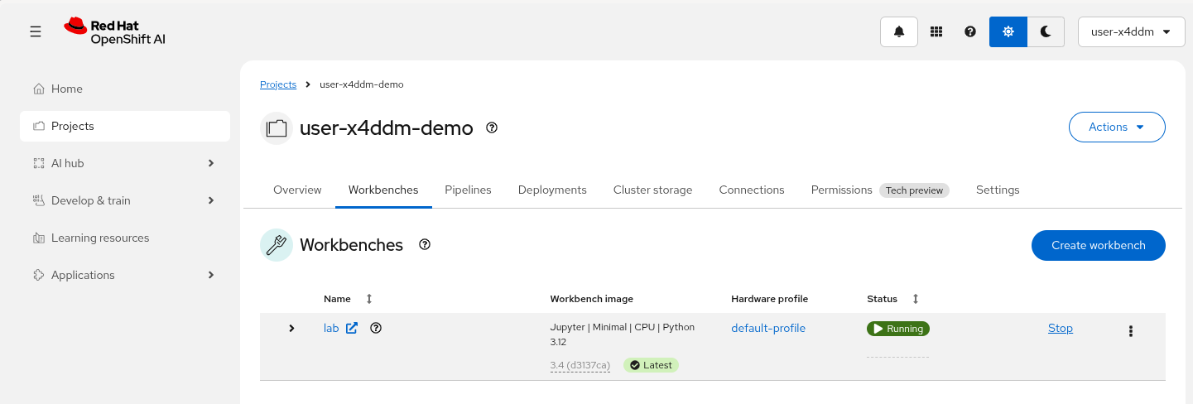This screenshot has width=1193, height=404.
Task: Click the help icon beside lab workbench
Action: [376, 328]
